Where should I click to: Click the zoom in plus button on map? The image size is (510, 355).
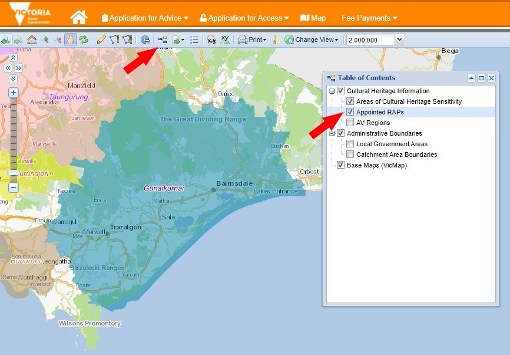(x=14, y=93)
